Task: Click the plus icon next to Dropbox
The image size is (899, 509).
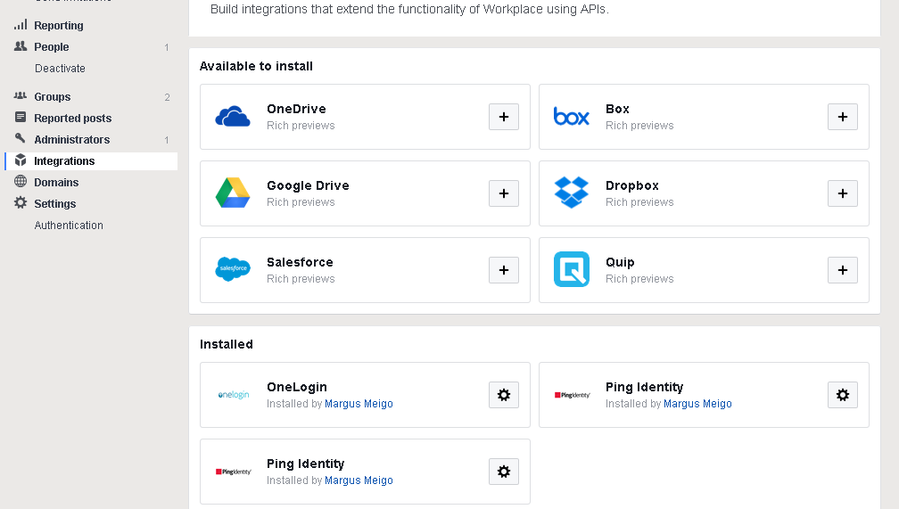Action: point(842,193)
